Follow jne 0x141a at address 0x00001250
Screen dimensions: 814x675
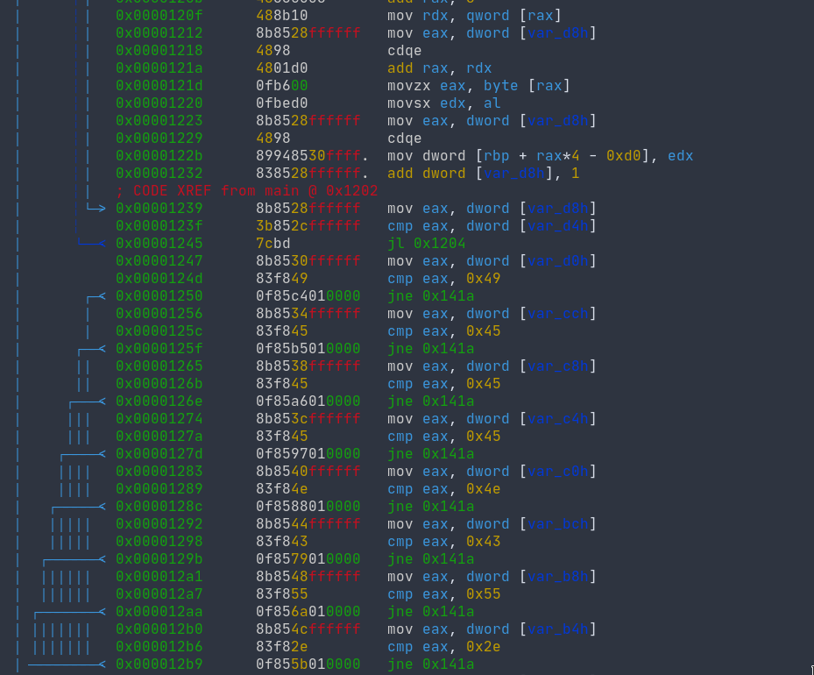430,296
